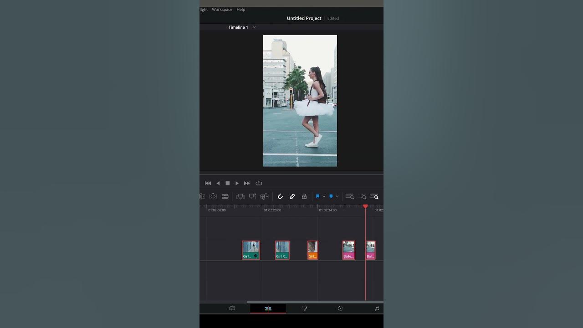Toggle position lock icon
The height and width of the screenshot is (328, 583).
coord(304,196)
